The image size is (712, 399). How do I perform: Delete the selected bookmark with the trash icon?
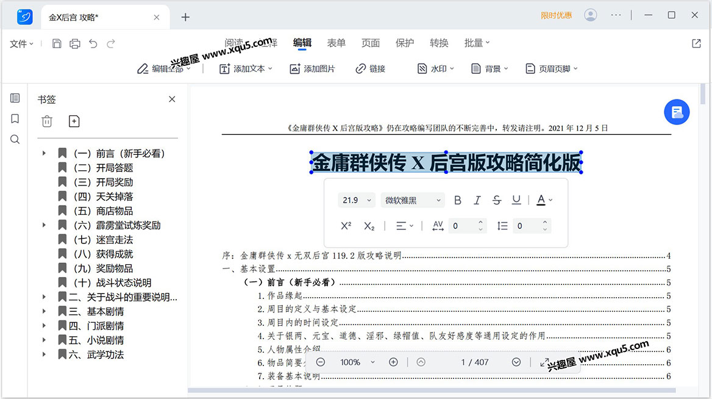pyautogui.click(x=47, y=121)
